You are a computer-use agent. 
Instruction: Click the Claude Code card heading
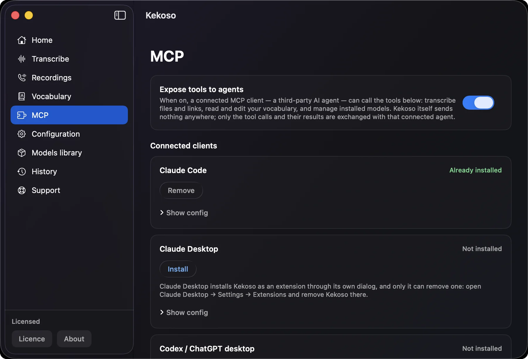(183, 170)
